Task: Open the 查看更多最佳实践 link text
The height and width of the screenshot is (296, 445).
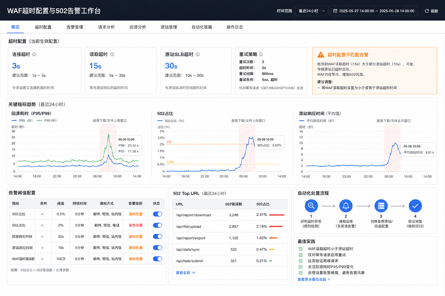Action: pyautogui.click(x=312, y=280)
